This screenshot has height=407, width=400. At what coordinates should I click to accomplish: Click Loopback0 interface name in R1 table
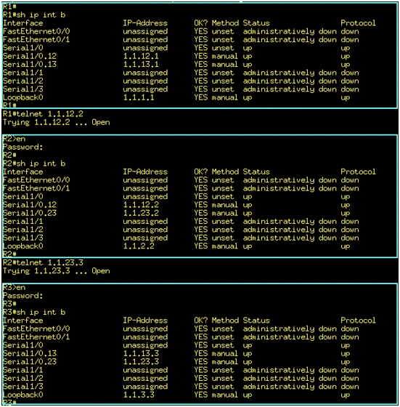[x=23, y=97]
